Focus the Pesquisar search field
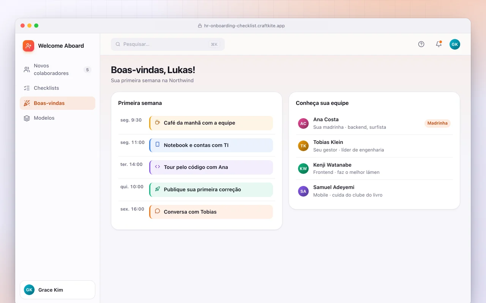 168,44
